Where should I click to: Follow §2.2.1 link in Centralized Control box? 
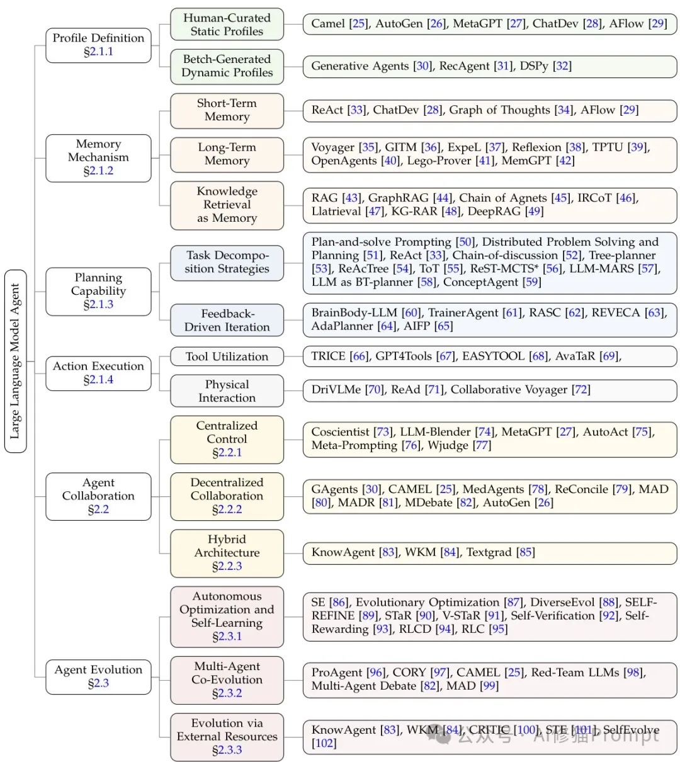(227, 452)
